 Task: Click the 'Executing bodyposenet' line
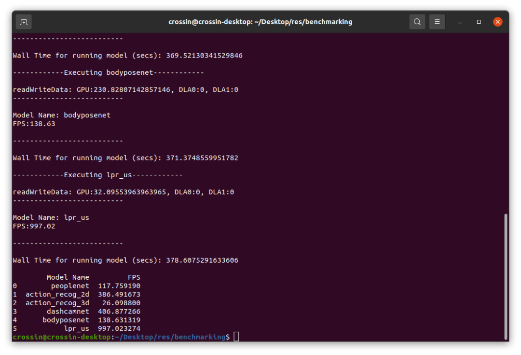[109, 72]
